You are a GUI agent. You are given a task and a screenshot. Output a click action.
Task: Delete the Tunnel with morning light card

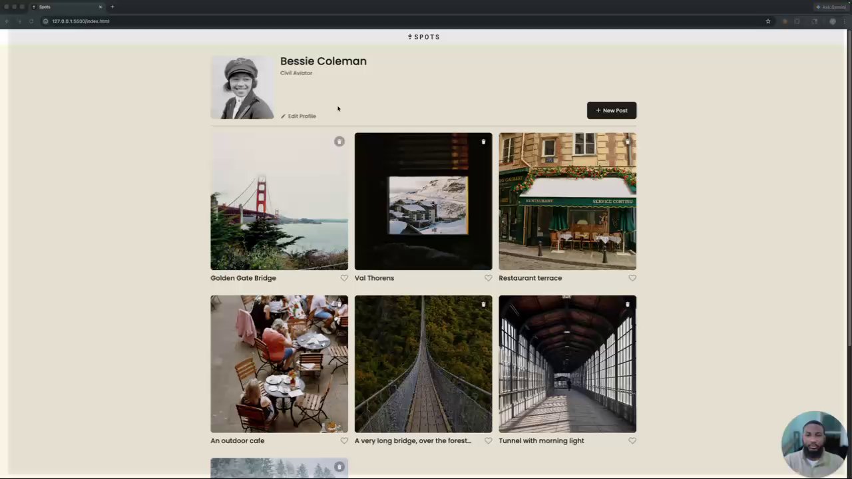627,304
